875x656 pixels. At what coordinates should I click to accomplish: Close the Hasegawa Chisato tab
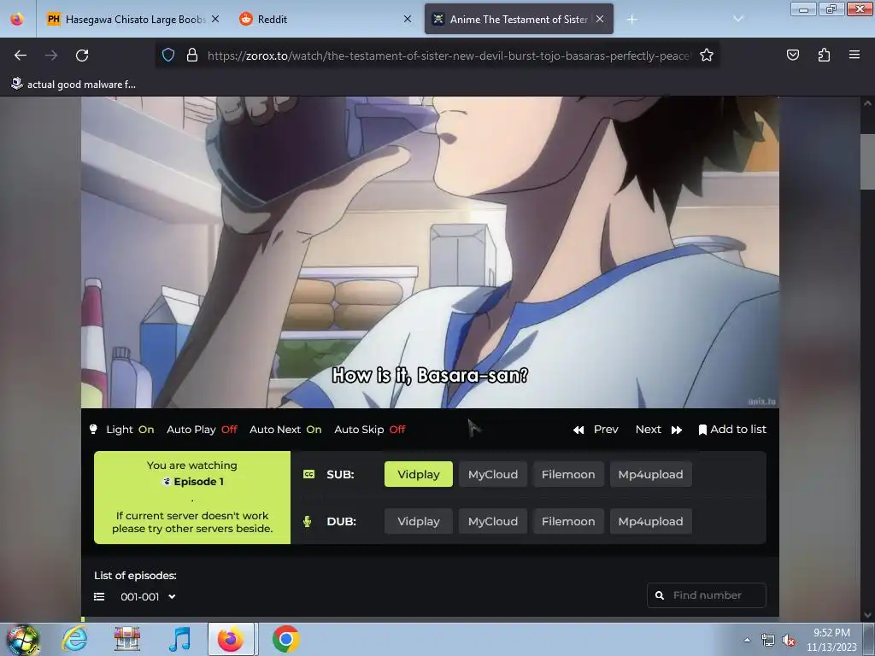(215, 19)
